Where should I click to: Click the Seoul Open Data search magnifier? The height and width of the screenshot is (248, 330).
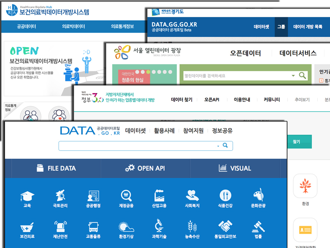(x=302, y=76)
